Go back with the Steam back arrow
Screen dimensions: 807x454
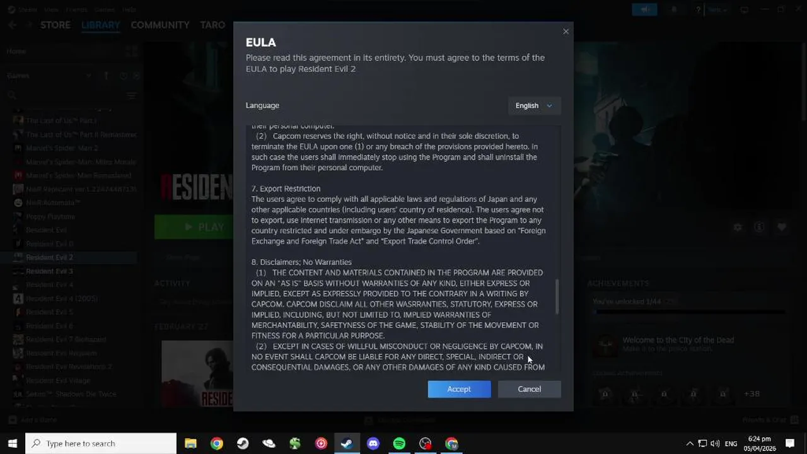[13, 25]
